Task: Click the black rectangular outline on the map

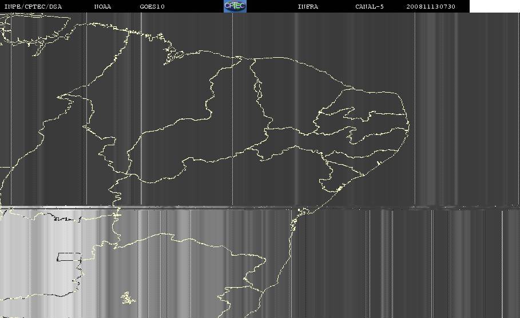Action: [x=69, y=257]
